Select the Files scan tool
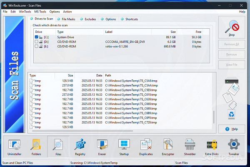 [58, 147]
